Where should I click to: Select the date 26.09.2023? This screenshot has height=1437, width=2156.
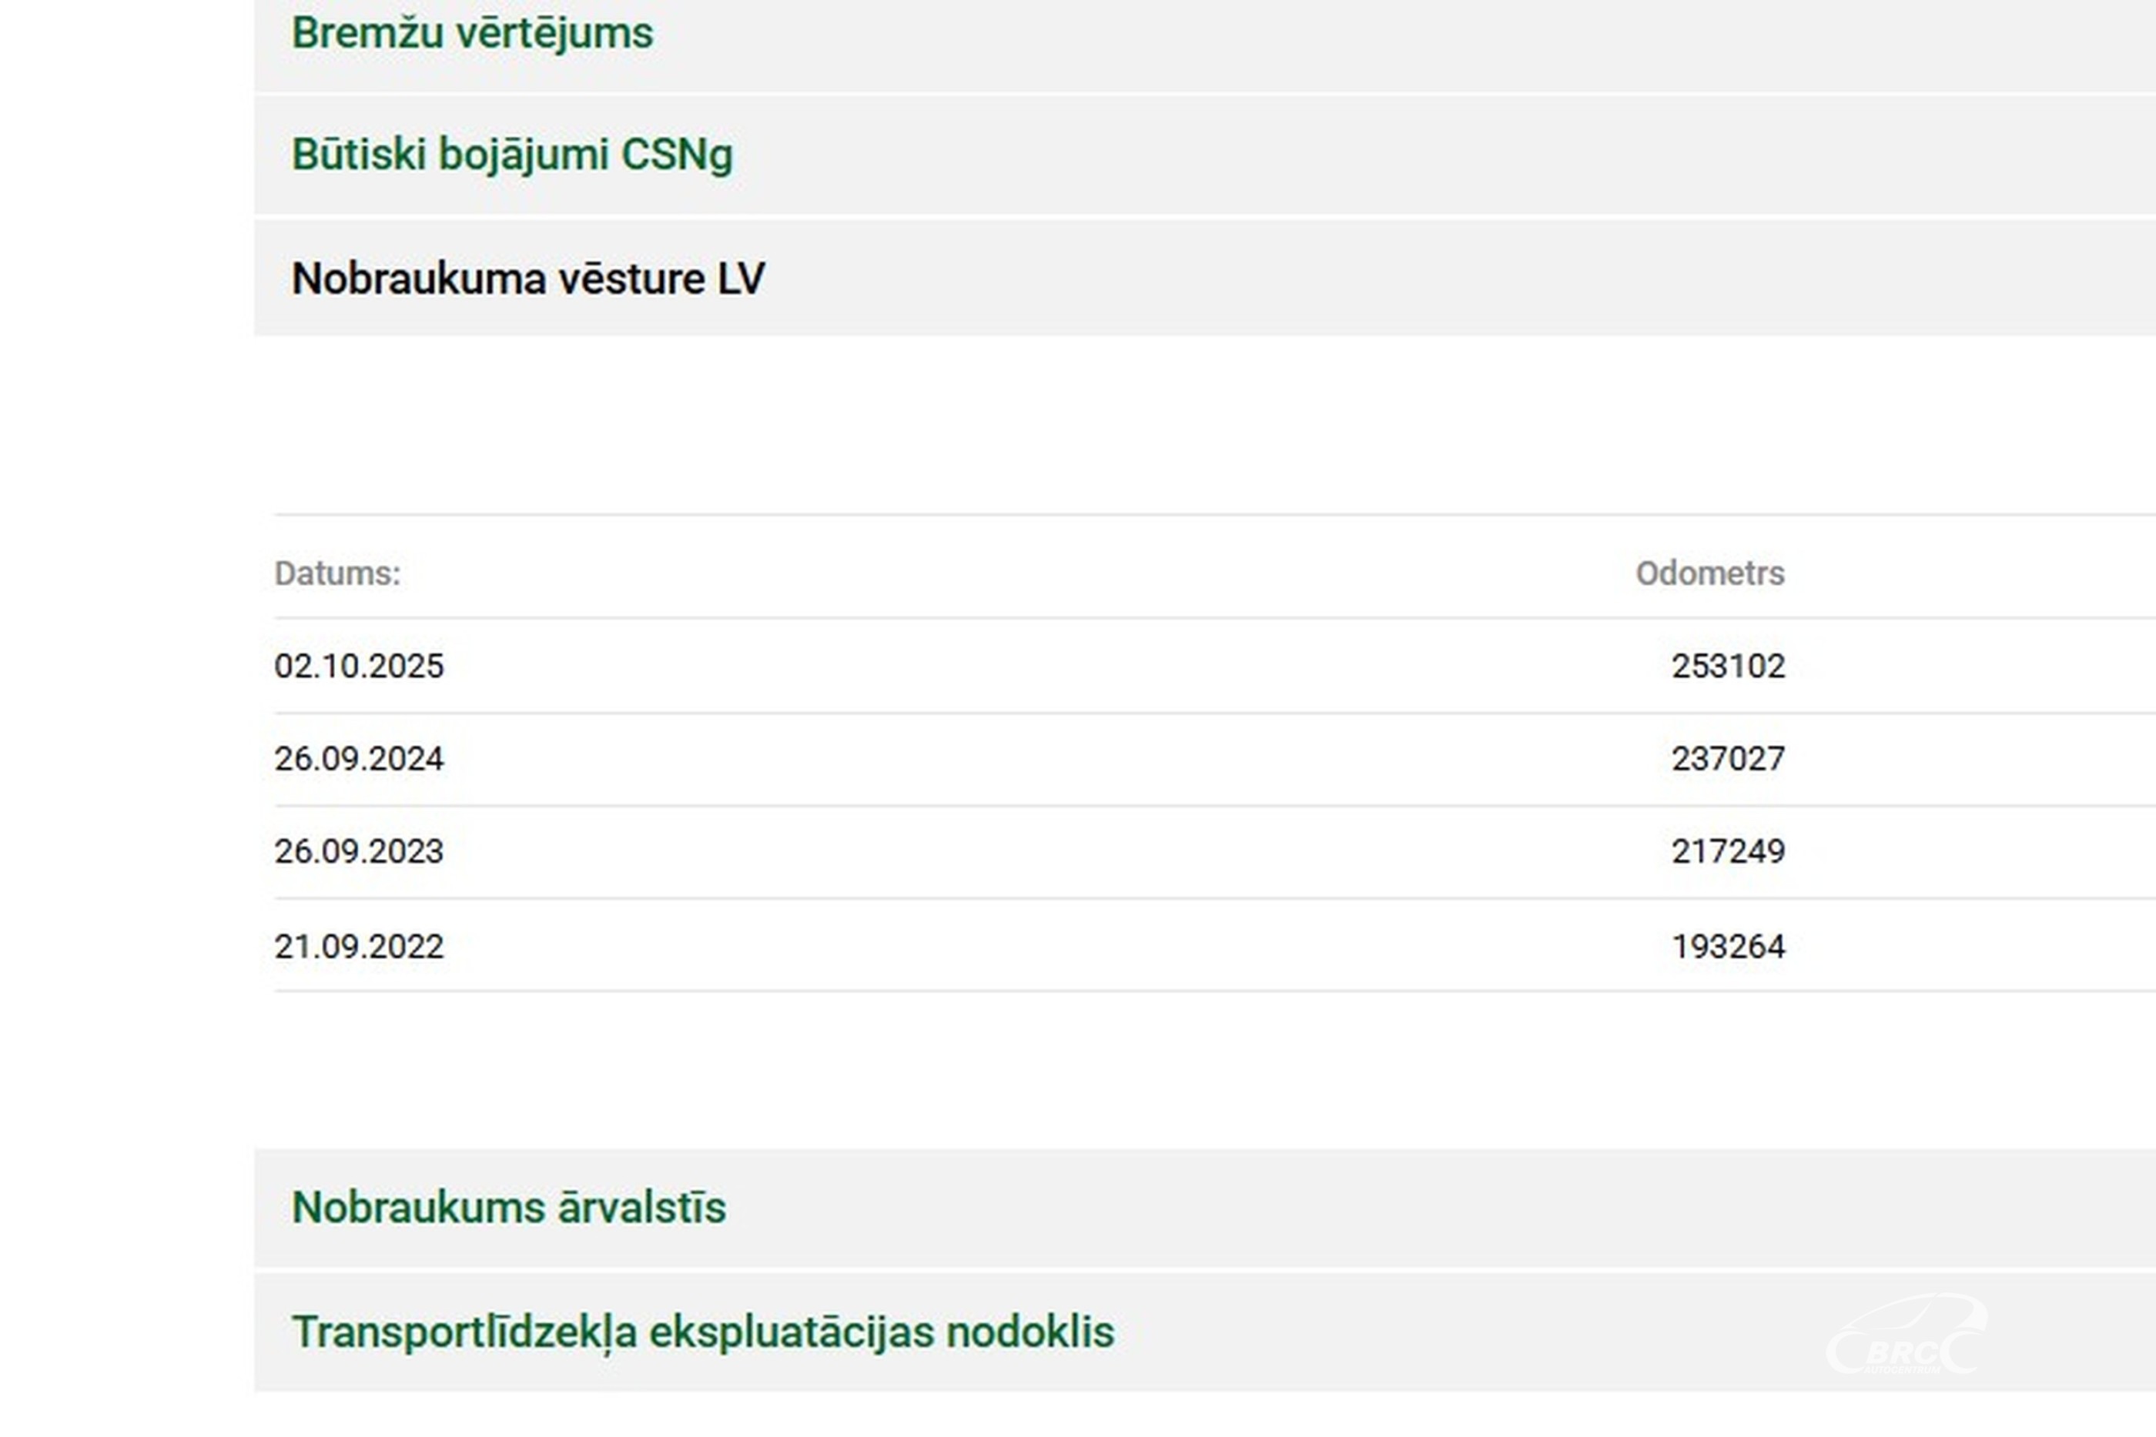click(x=358, y=851)
